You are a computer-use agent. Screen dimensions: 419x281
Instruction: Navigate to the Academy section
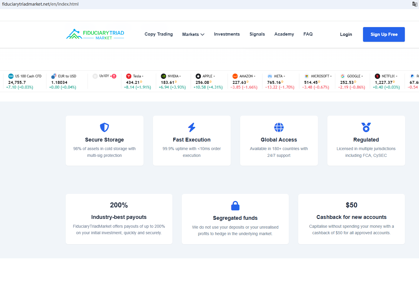pos(284,34)
